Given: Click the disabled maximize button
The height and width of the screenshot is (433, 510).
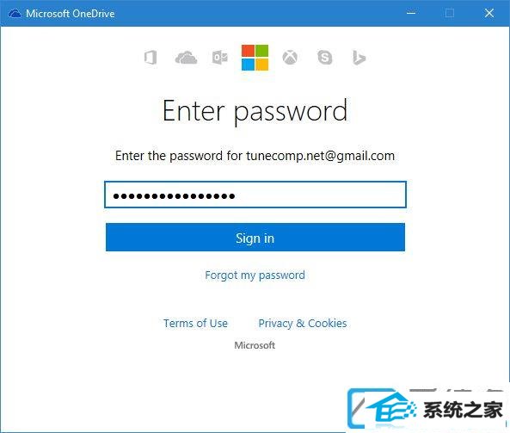Looking at the screenshot, I should click(x=450, y=14).
